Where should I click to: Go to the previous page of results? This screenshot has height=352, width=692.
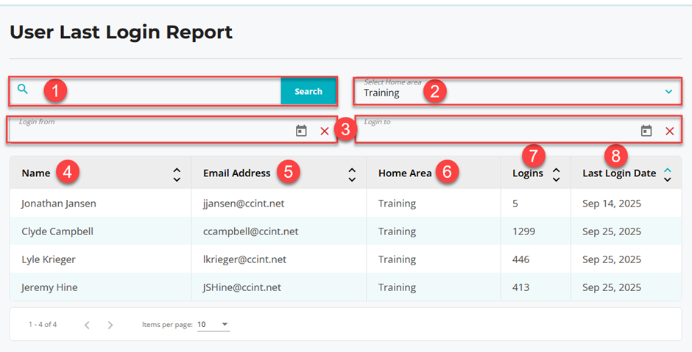click(x=87, y=325)
